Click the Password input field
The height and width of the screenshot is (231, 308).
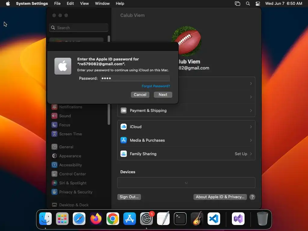coord(135,78)
